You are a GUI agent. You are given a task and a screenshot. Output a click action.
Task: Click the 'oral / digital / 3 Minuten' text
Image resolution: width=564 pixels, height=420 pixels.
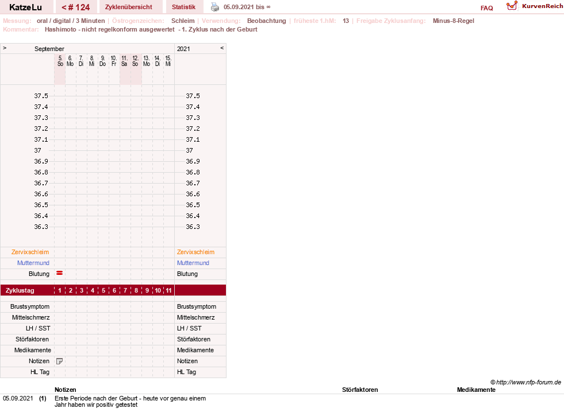pyautogui.click(x=71, y=21)
